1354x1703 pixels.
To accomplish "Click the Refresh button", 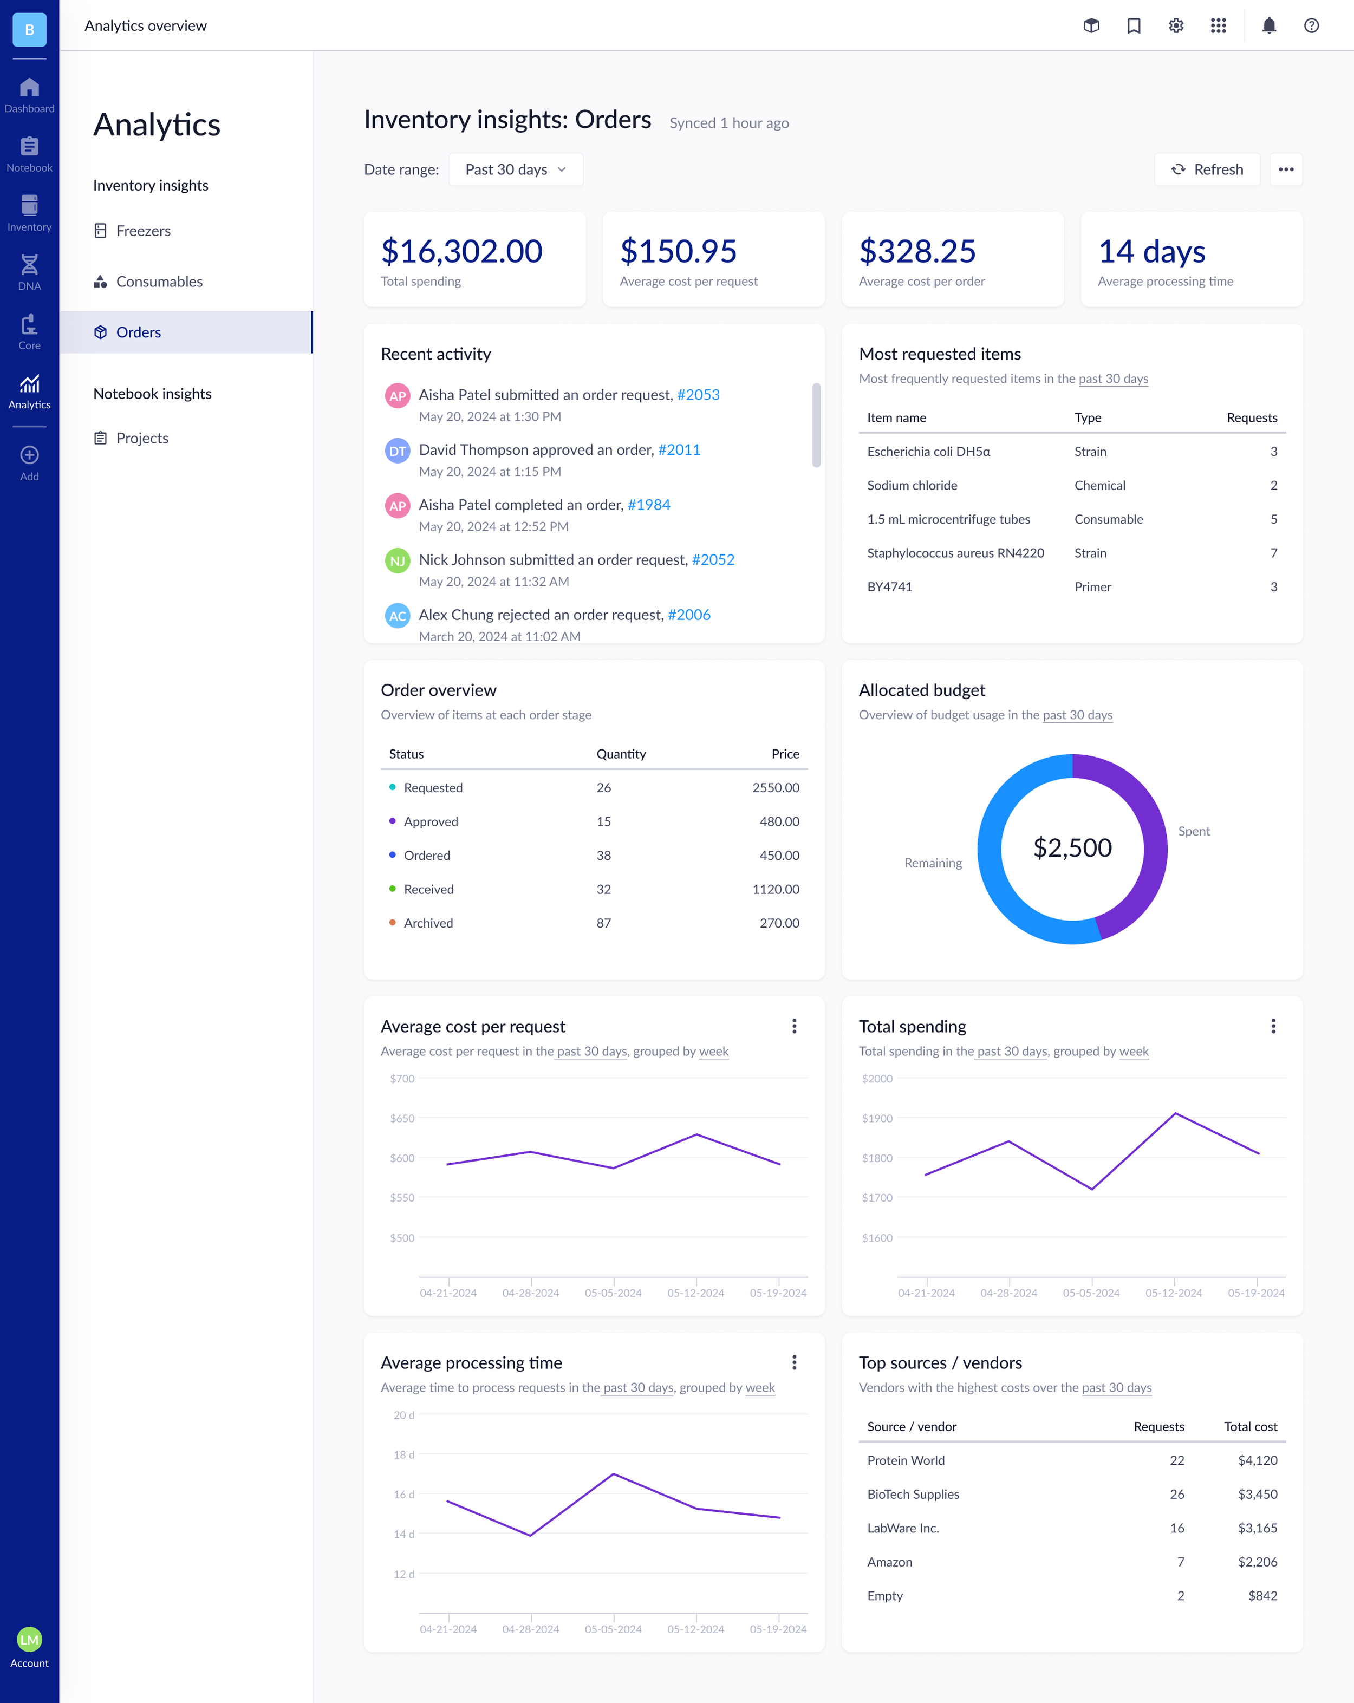I will (x=1207, y=169).
